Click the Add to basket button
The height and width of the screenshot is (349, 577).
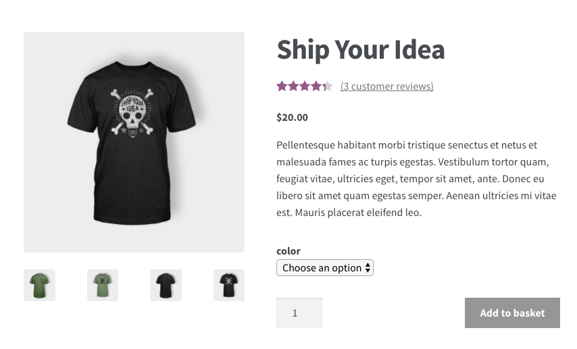tap(512, 313)
